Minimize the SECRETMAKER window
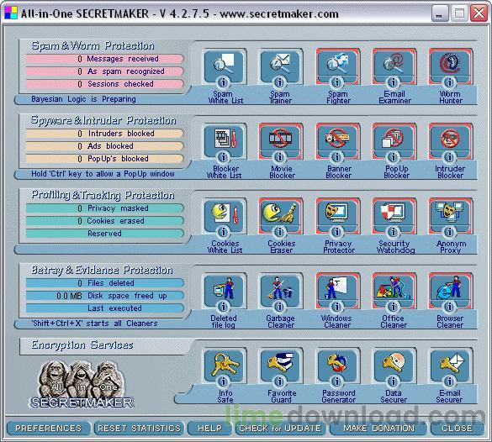 pyautogui.click(x=439, y=13)
